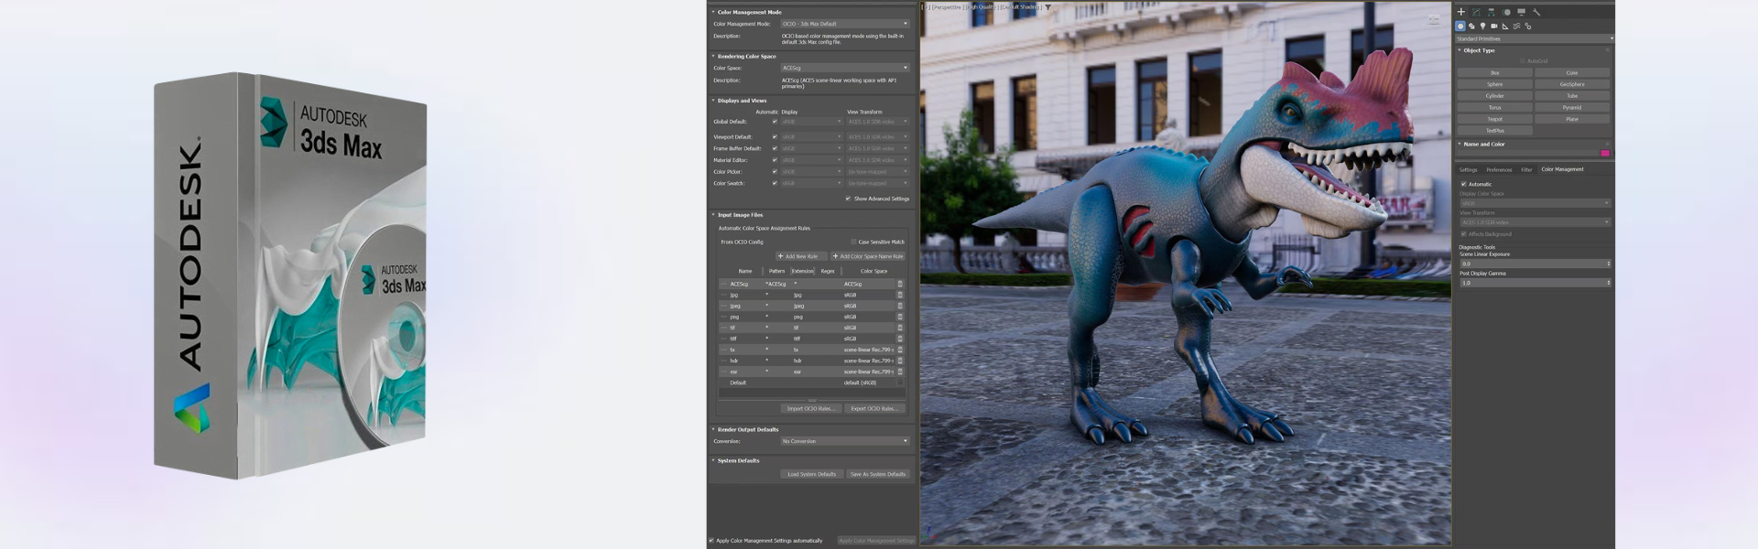
Task: Click the magenta object color swatch
Action: coord(1604,153)
